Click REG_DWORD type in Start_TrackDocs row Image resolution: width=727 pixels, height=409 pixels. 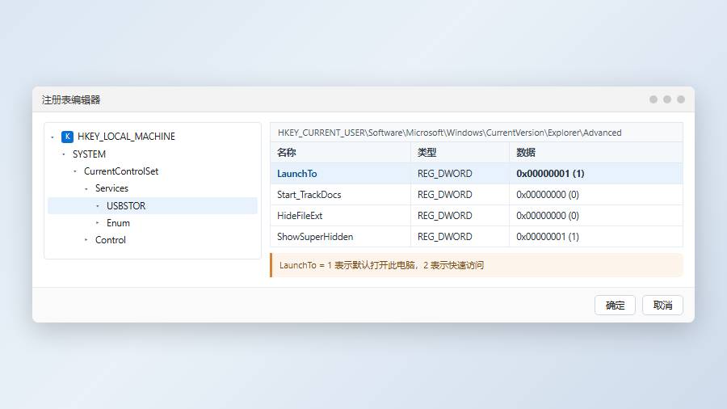(x=444, y=195)
